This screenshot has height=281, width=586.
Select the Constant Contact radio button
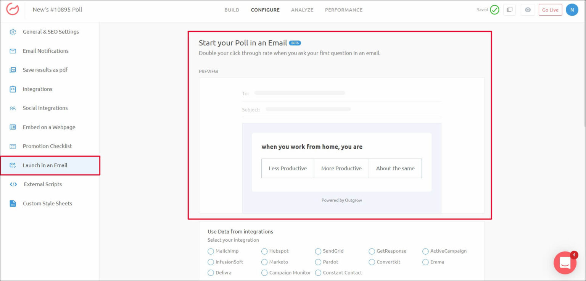(x=318, y=273)
